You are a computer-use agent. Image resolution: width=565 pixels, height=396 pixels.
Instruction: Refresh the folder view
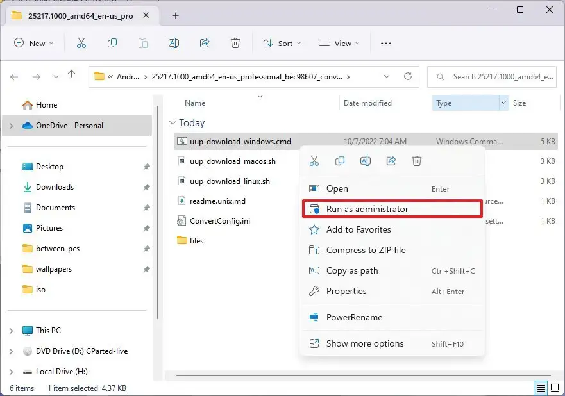[409, 76]
